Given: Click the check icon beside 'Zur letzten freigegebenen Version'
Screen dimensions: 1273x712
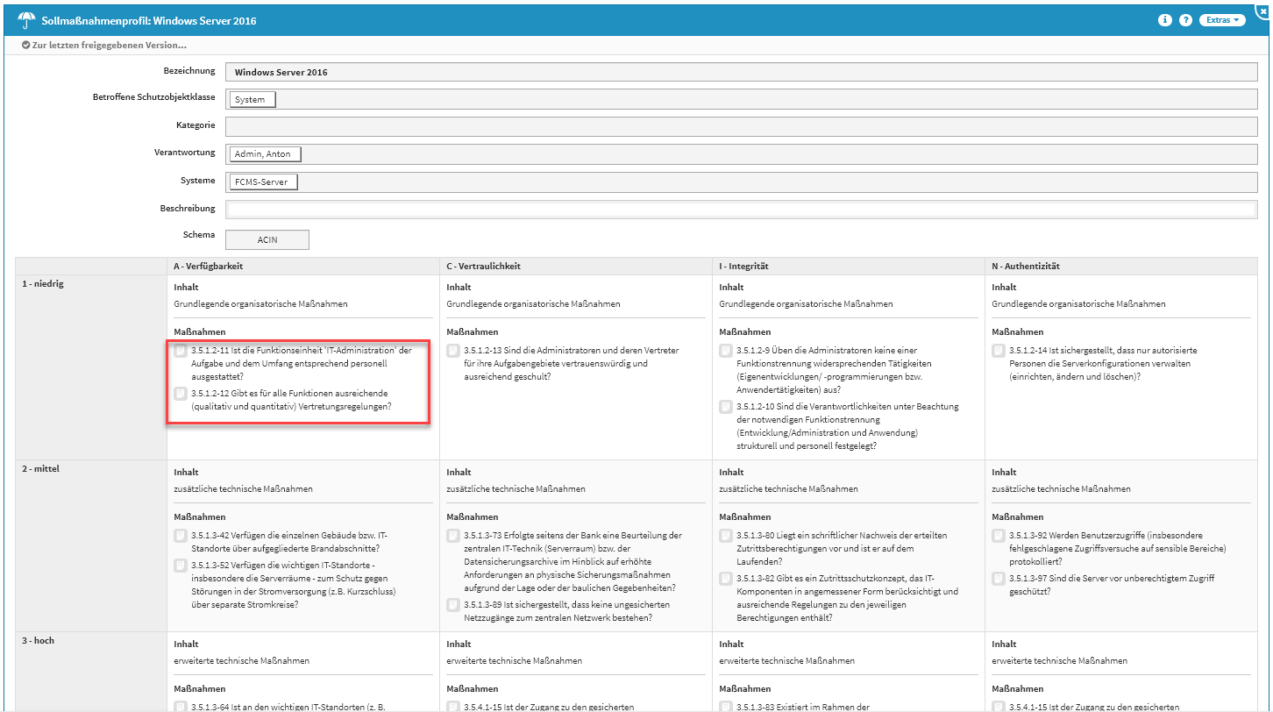Looking at the screenshot, I should tap(26, 45).
